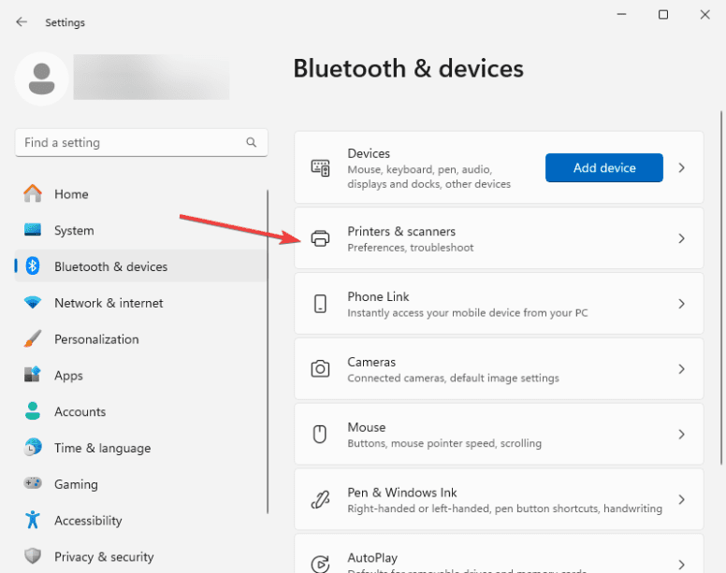Click the Phone Link phone icon
Image resolution: width=726 pixels, height=573 pixels.
(320, 304)
